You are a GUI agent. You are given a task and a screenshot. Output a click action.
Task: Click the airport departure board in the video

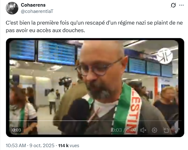click(x=56, y=53)
